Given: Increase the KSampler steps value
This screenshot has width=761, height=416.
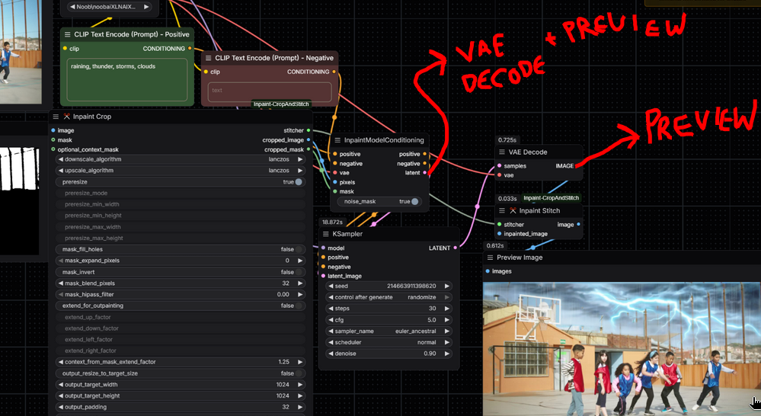Looking at the screenshot, I should click(x=447, y=309).
